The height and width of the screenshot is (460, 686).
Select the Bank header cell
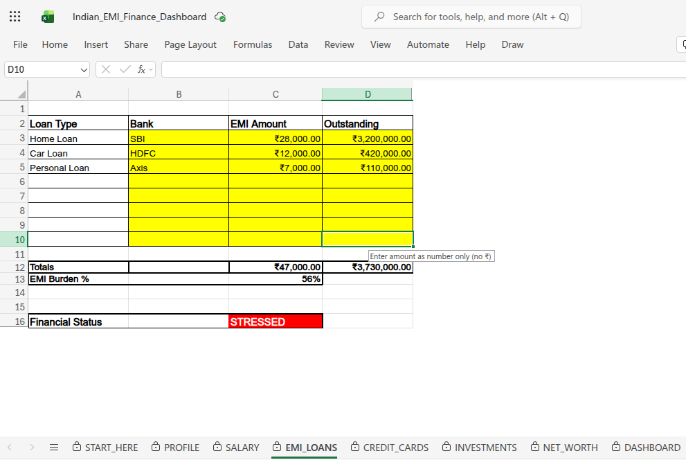179,123
